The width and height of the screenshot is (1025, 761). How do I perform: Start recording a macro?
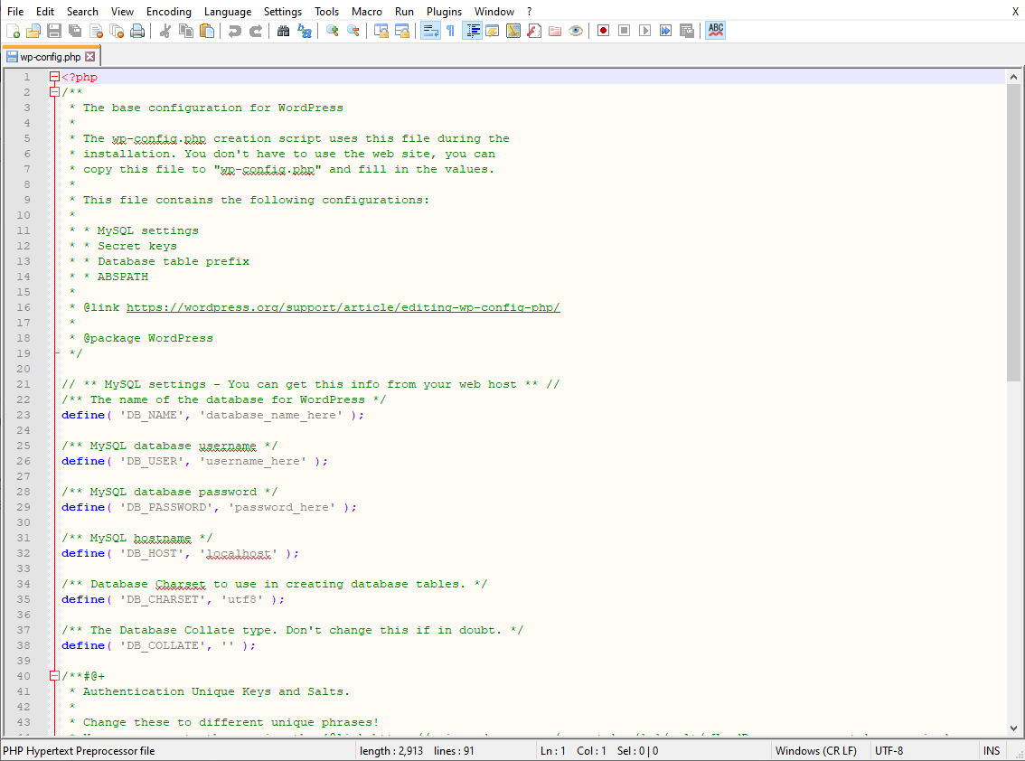[602, 30]
